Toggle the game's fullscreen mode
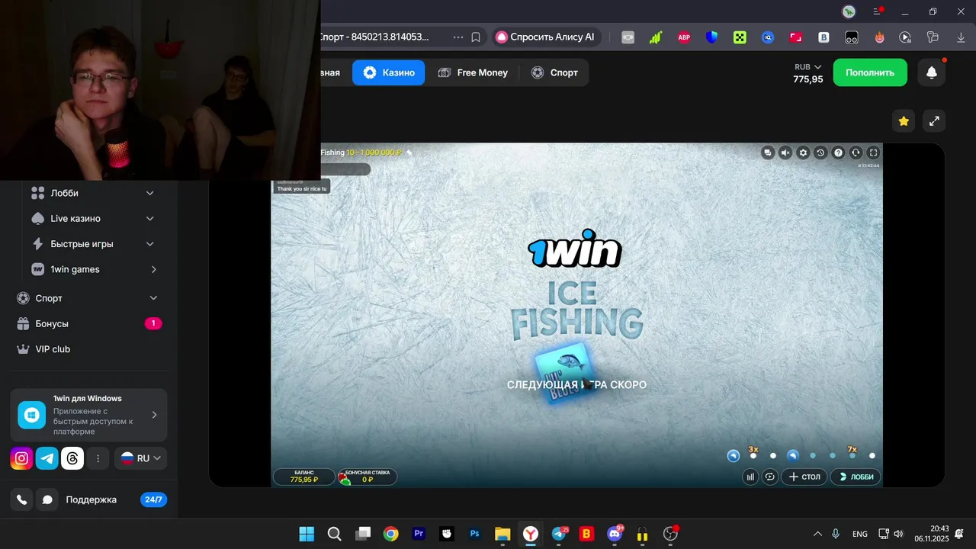The height and width of the screenshot is (549, 976). 874,152
